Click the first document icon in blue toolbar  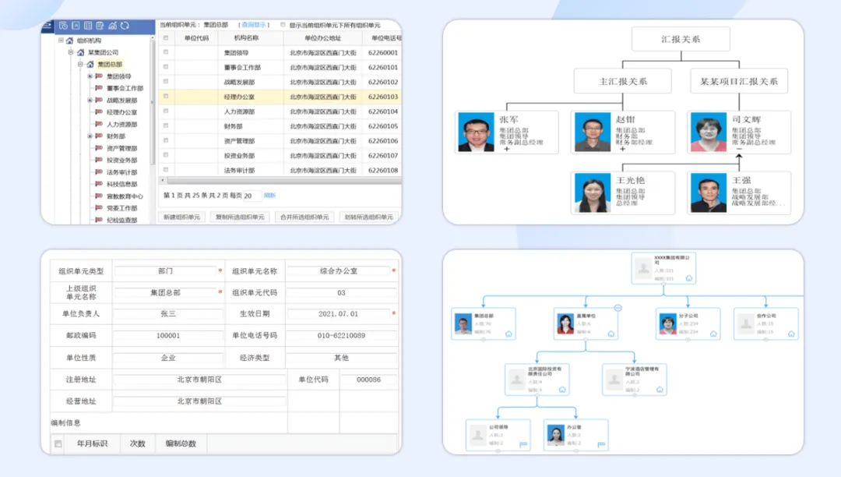point(63,25)
